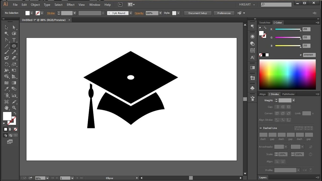
Task: Open the fill color dropdown in control bar
Action: (x=32, y=13)
